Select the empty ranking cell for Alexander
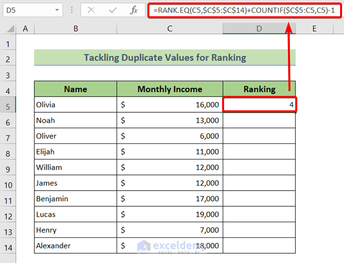 [x=259, y=245]
